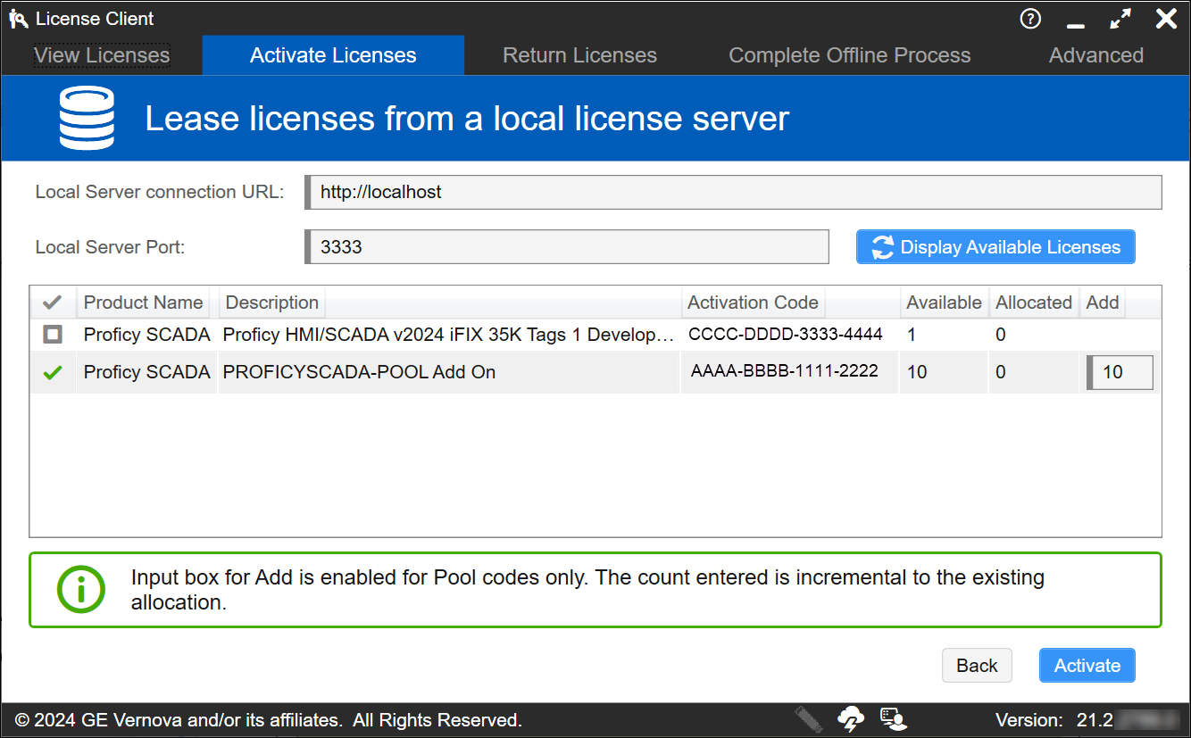
Task: Open the Advanced tab
Action: pyautogui.click(x=1095, y=55)
